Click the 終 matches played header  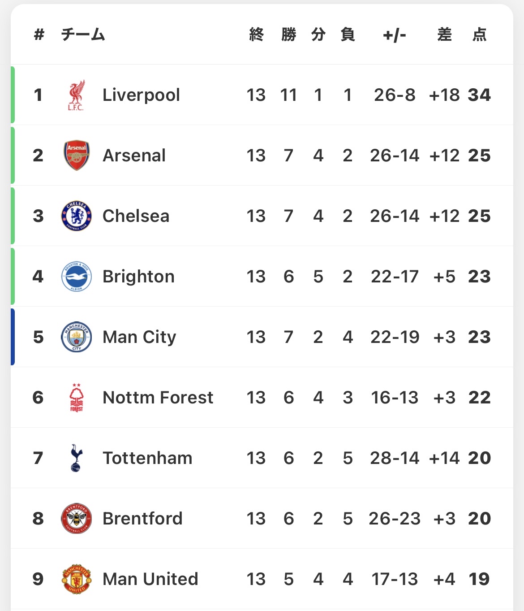click(x=256, y=35)
